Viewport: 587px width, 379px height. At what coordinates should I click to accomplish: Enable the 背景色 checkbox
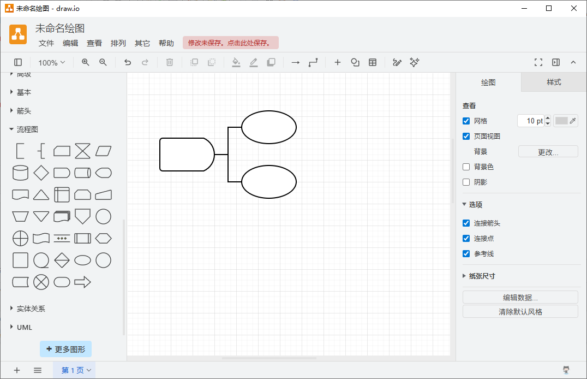pos(466,167)
